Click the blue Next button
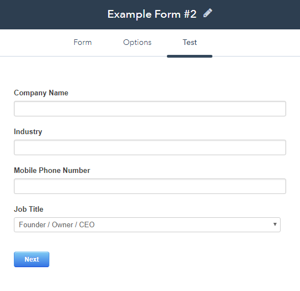The width and height of the screenshot is (300, 291). coord(32,259)
